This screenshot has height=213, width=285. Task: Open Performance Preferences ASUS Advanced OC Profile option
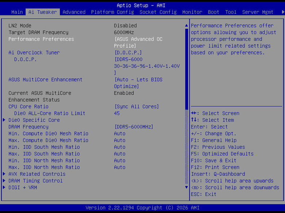click(138, 42)
